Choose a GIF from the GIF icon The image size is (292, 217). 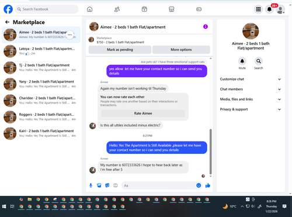click(116, 185)
